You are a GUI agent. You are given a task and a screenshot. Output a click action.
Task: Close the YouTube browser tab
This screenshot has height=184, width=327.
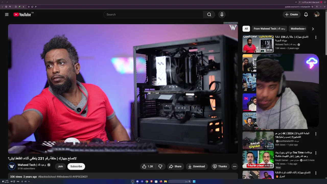click(x=300, y=2)
